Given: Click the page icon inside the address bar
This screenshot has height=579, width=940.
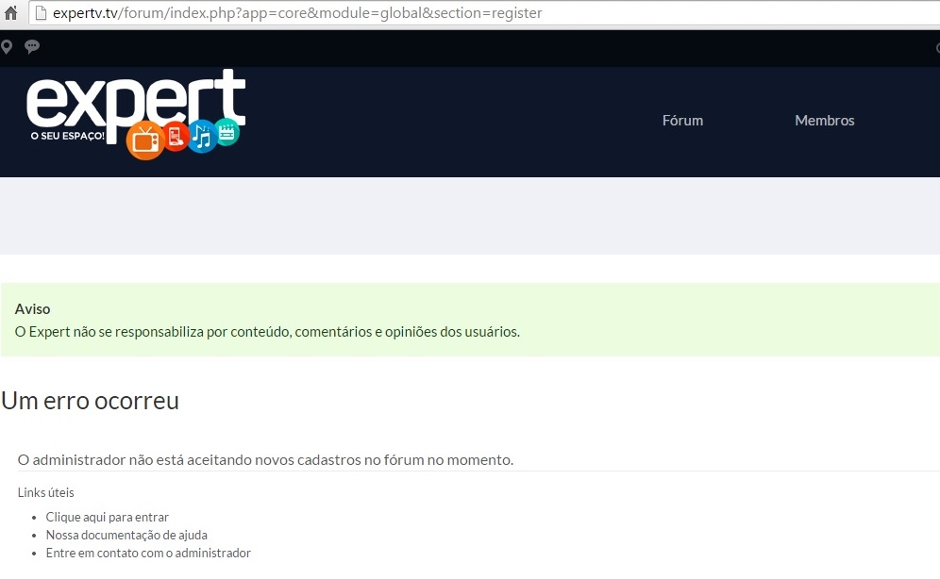Looking at the screenshot, I should pos(40,13).
